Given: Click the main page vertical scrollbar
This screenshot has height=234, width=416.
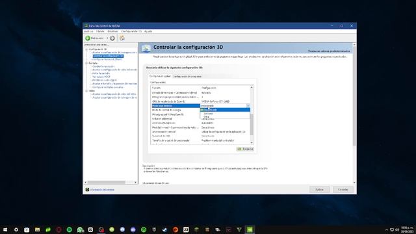Looking at the screenshot, I should [354, 96].
